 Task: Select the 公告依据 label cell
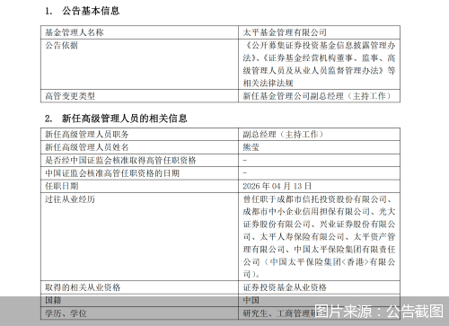61,46
